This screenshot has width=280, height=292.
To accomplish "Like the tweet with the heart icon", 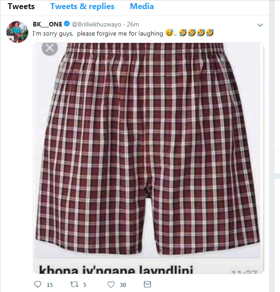I will (111, 284).
